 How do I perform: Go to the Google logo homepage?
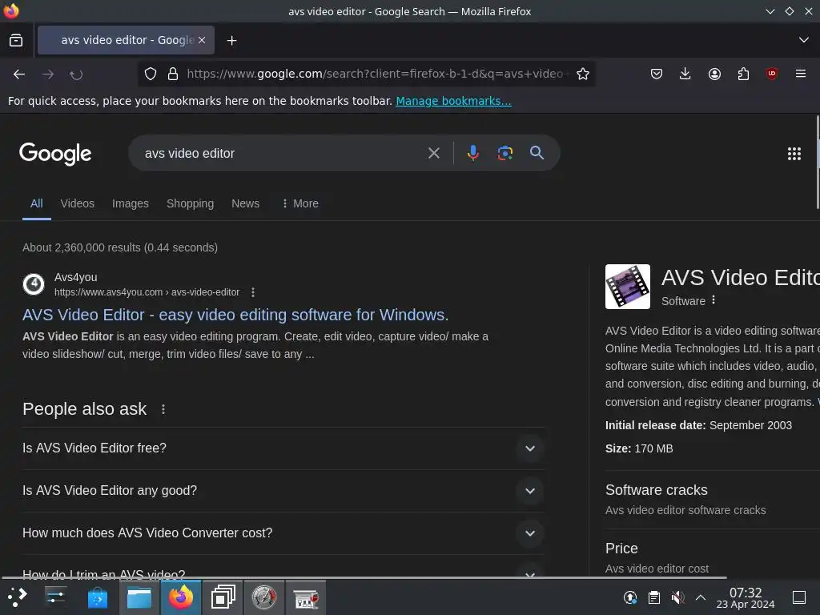[55, 154]
